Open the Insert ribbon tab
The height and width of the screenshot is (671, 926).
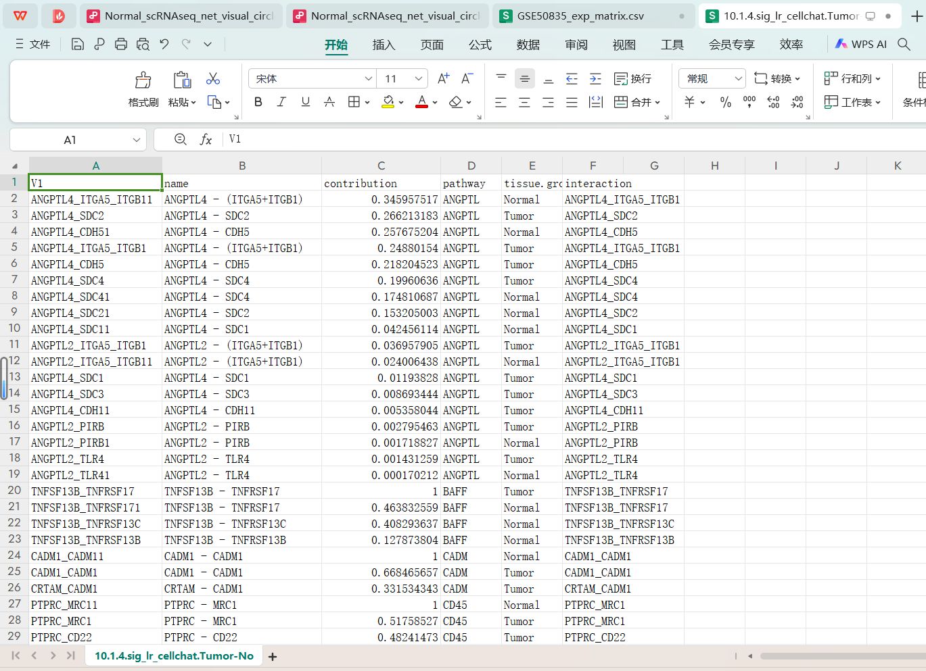384,45
